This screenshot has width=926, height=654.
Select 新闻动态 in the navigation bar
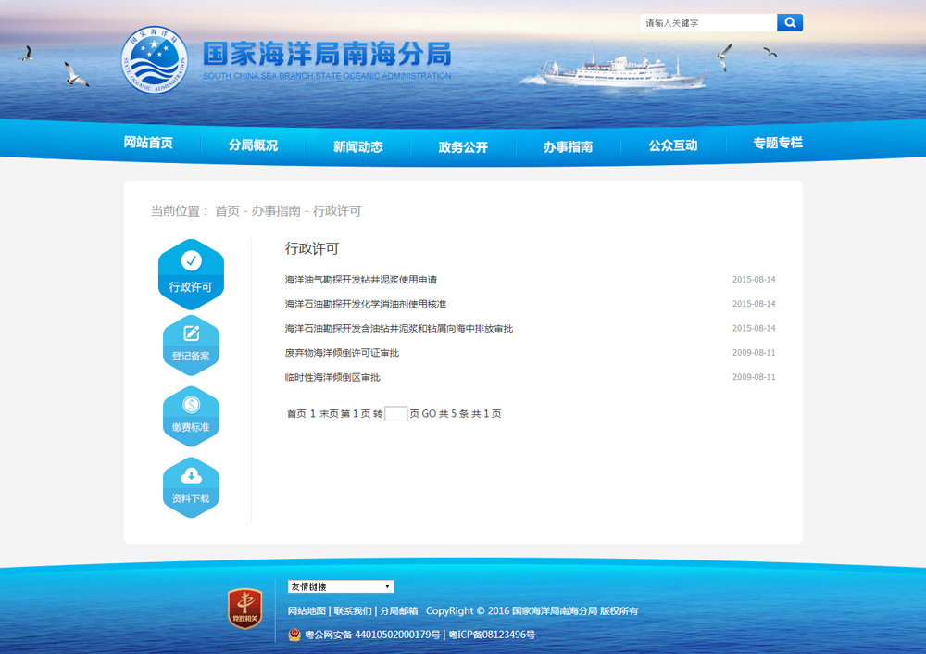pos(357,146)
